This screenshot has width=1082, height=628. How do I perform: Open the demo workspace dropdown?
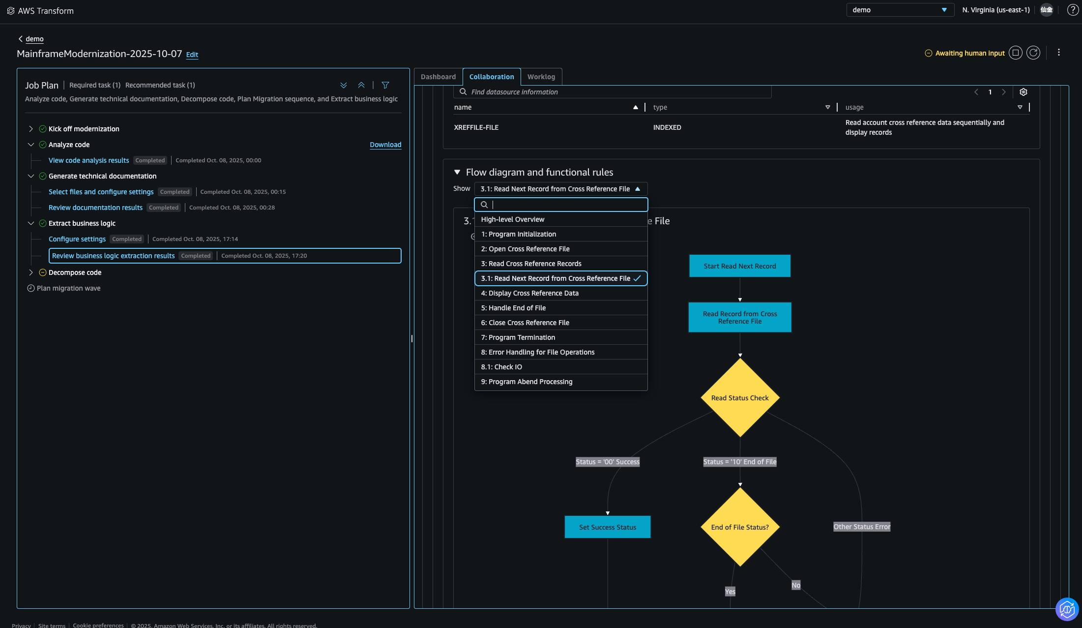click(x=900, y=10)
